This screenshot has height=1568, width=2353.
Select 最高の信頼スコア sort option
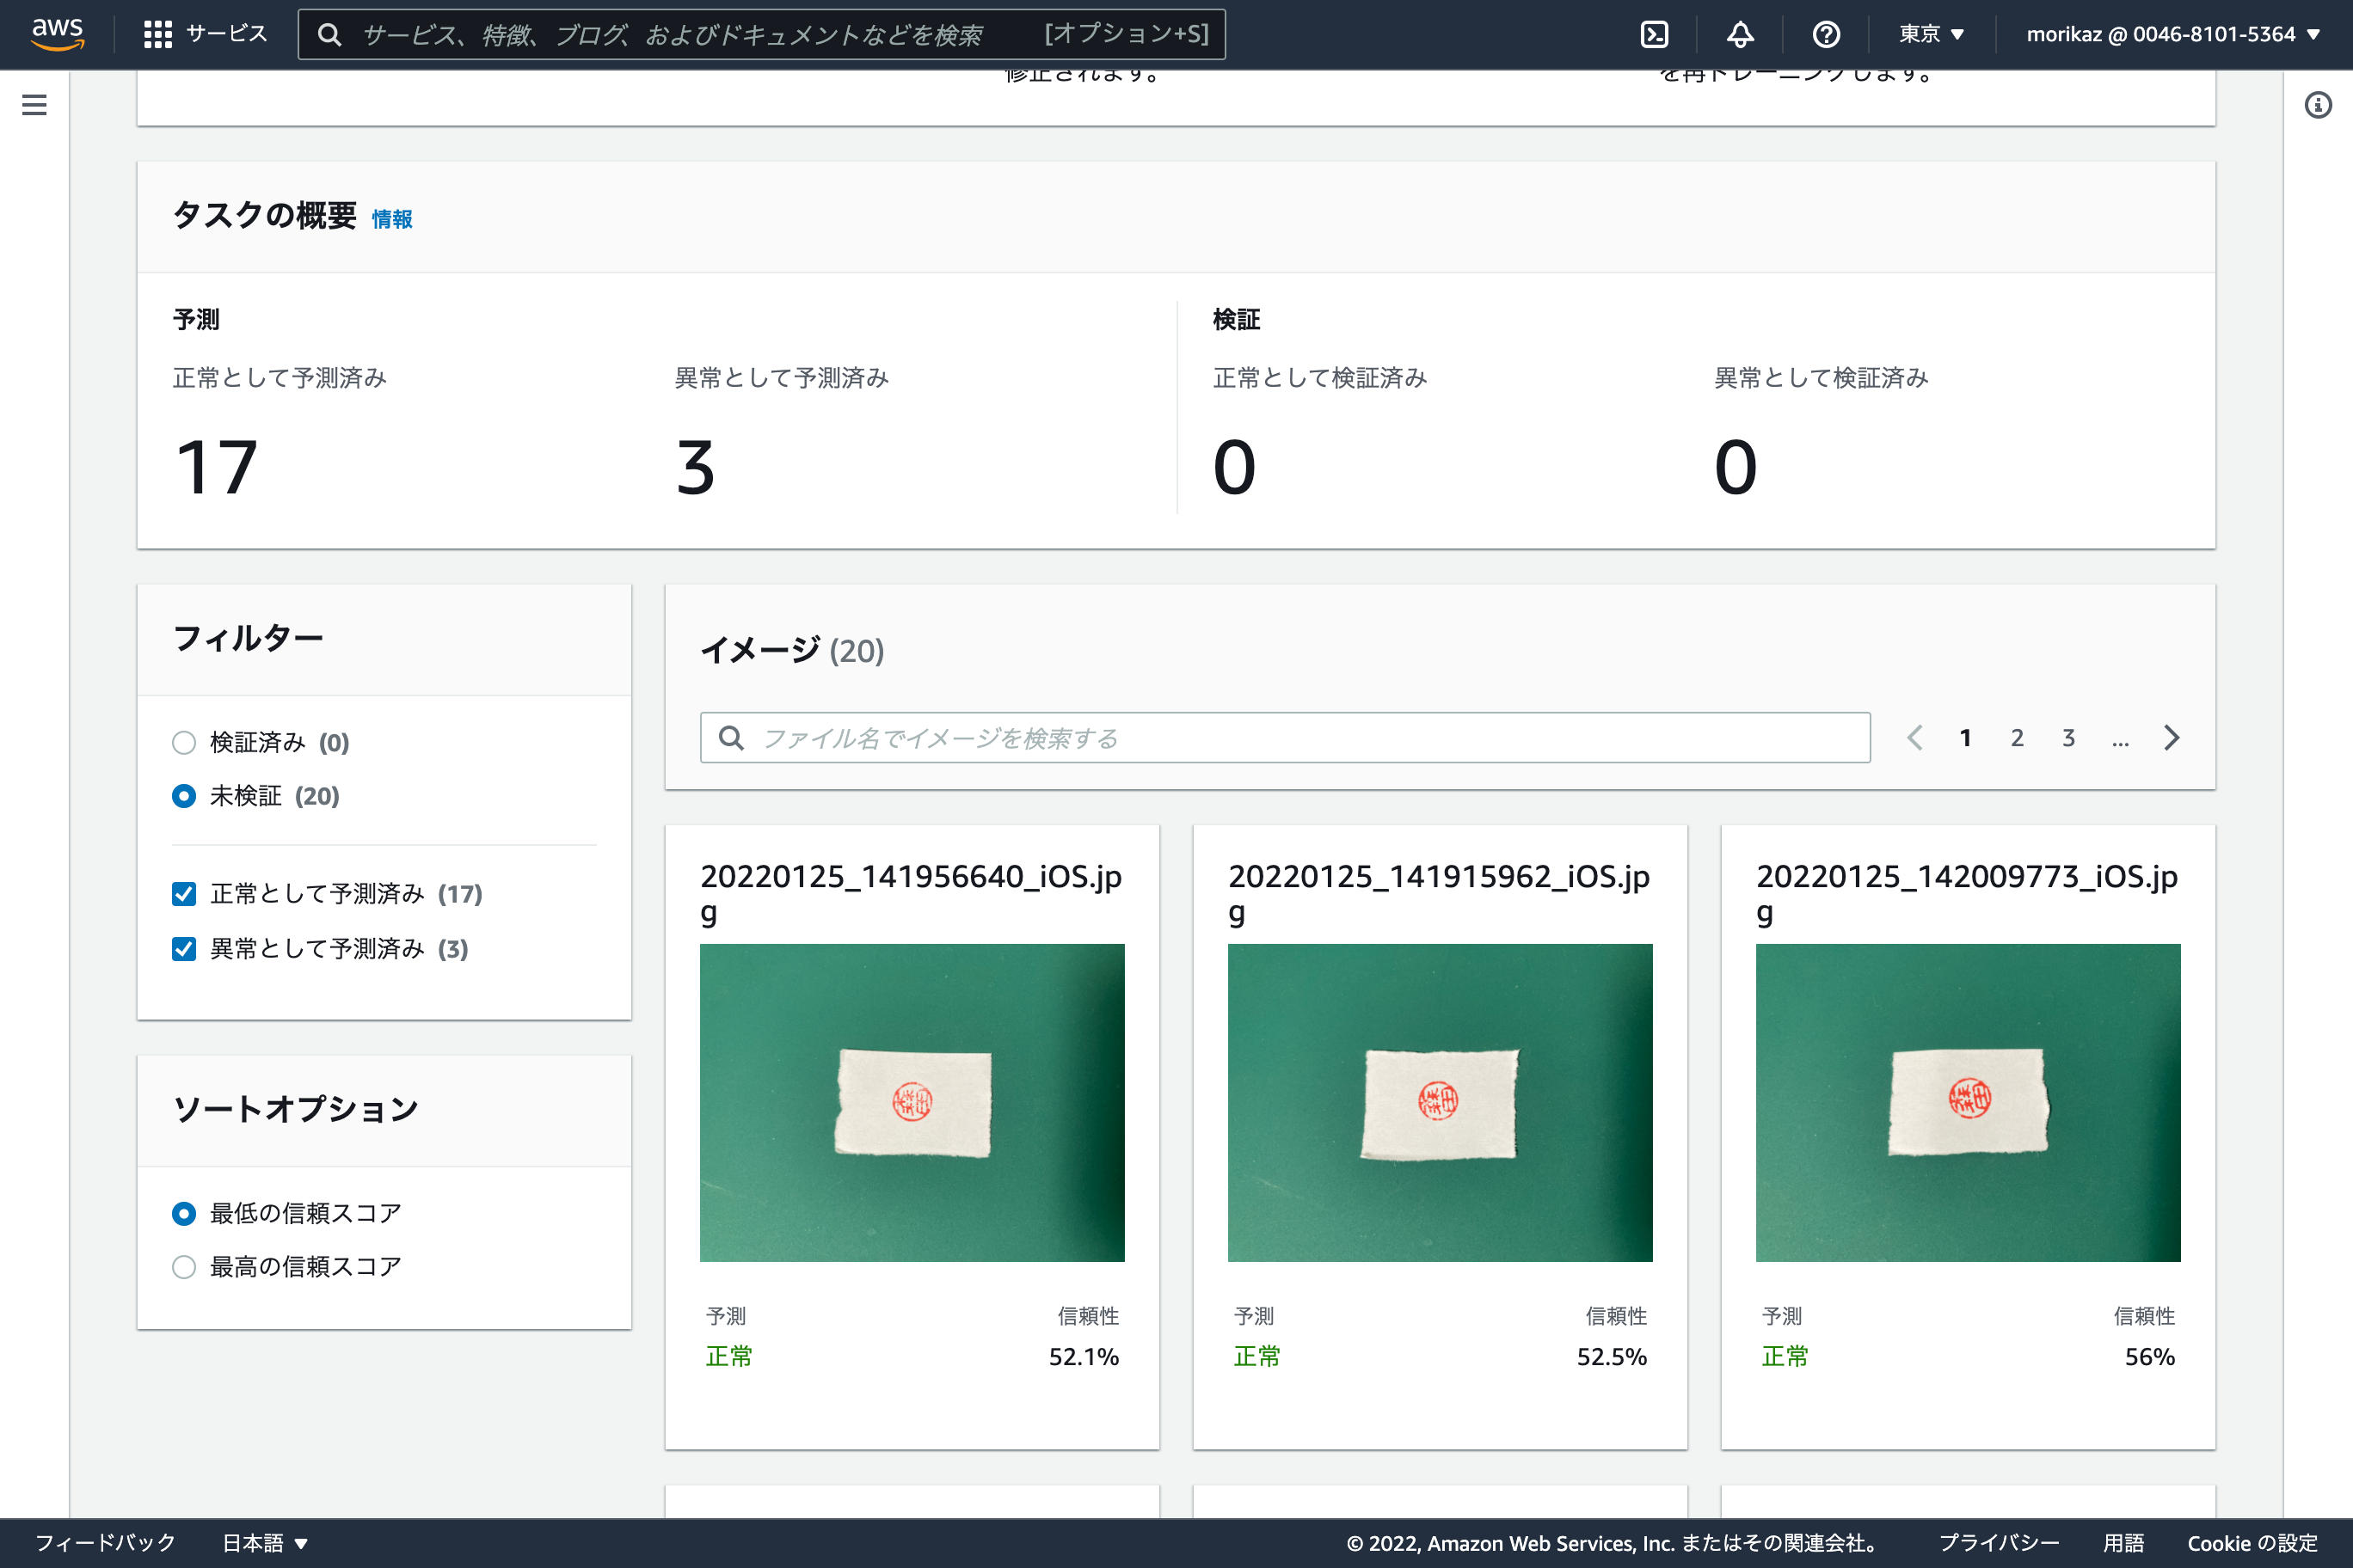(184, 1267)
